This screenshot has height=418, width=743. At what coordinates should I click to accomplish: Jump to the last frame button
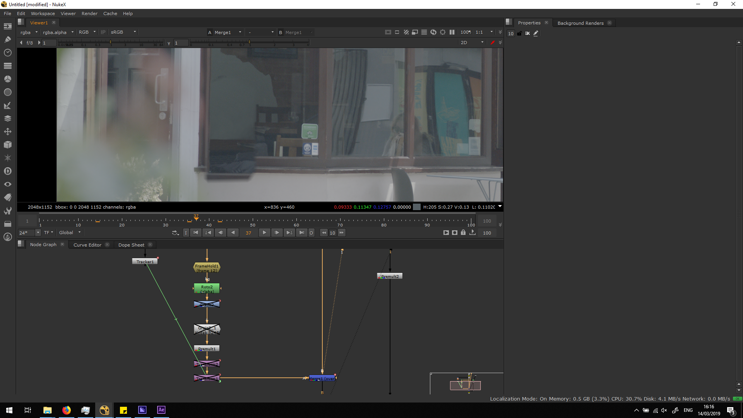[x=301, y=233]
